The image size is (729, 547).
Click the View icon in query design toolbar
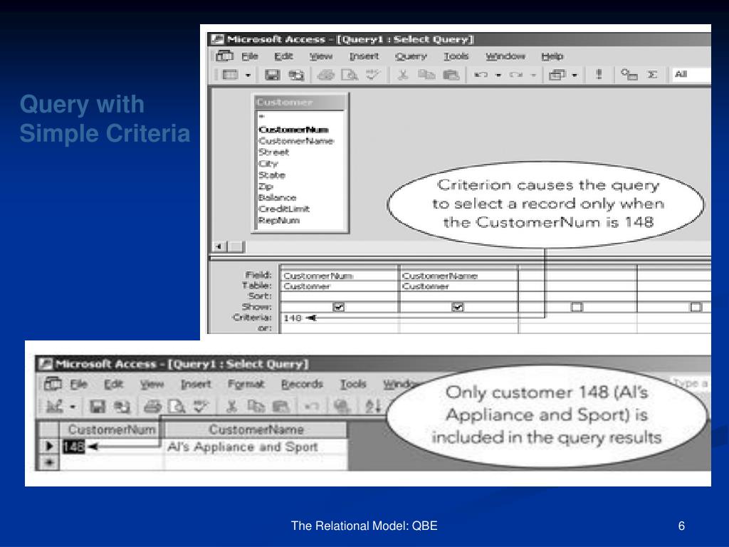pos(230,74)
